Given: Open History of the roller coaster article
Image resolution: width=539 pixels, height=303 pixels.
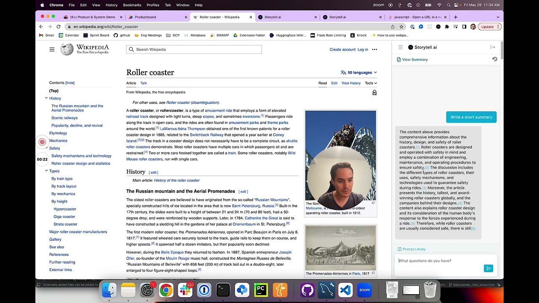Looking at the screenshot, I should click(177, 181).
